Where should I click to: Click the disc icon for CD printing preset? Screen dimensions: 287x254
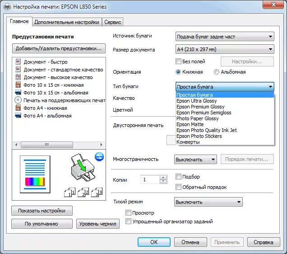point(18,100)
